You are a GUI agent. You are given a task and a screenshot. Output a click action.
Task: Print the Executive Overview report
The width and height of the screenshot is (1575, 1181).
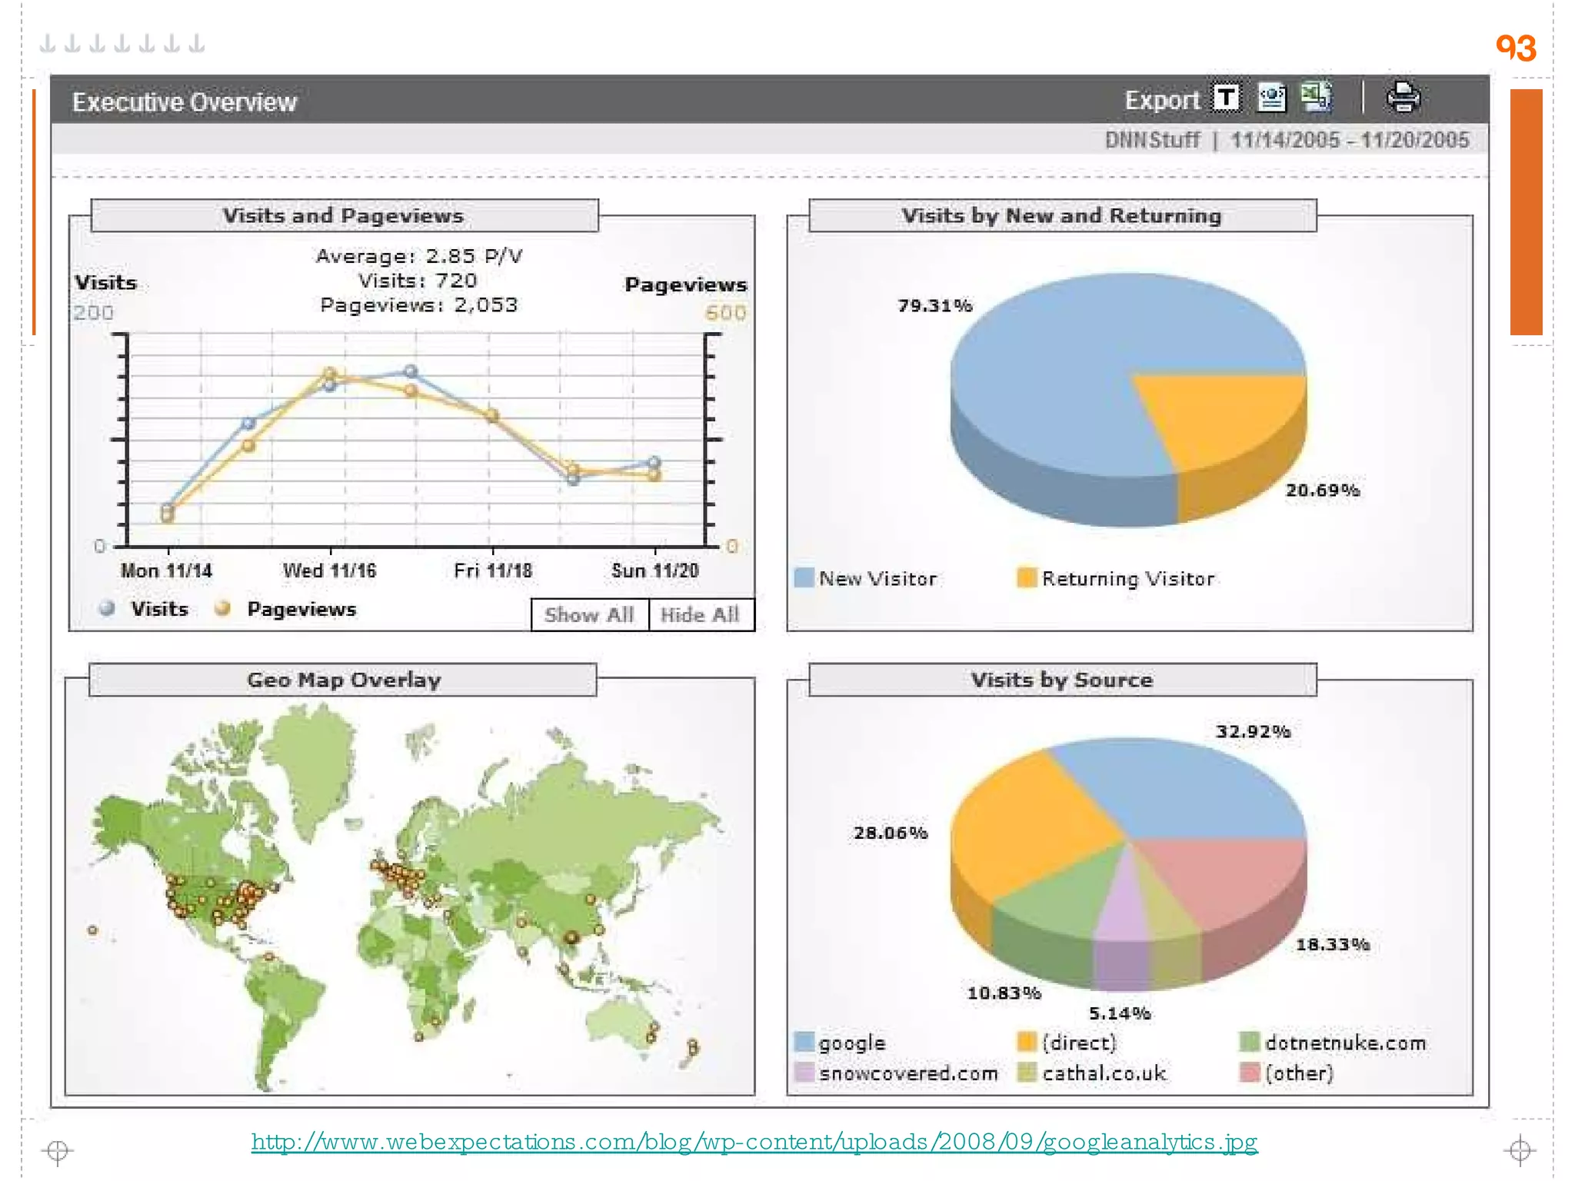click(1403, 98)
